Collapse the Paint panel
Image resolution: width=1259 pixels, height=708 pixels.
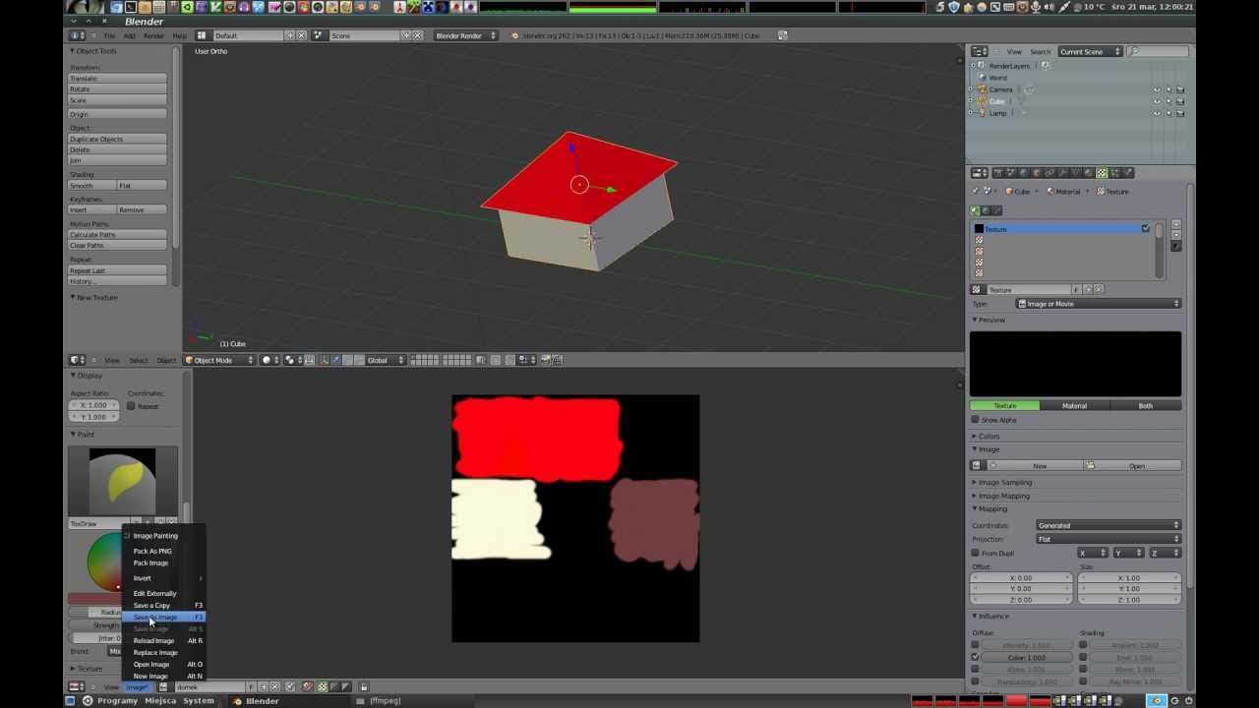[x=84, y=434]
